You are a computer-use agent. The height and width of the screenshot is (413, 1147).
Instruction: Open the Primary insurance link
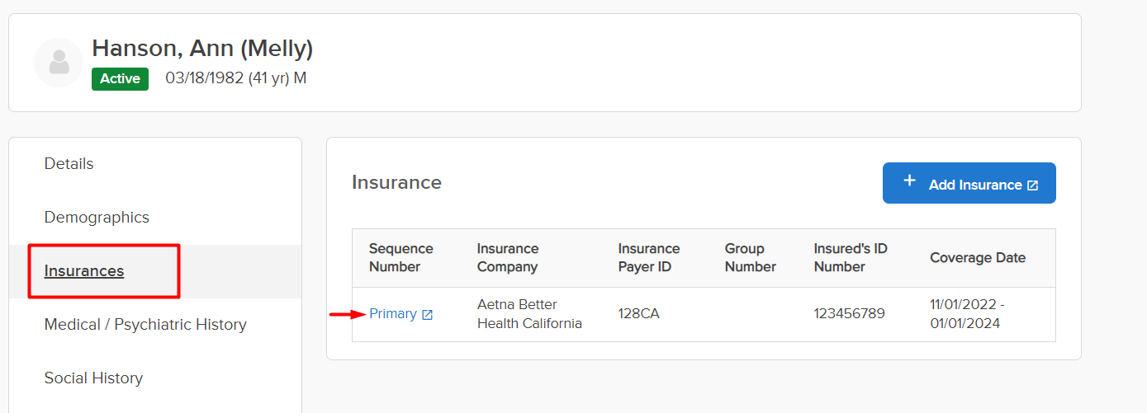393,314
